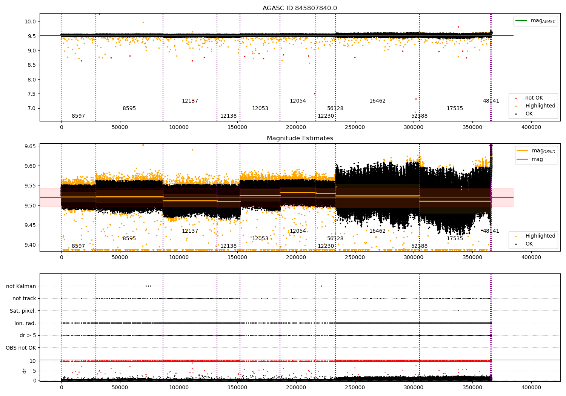566x396 pixels.
Task: Select the 'Sat. pixel.' axis label
Action: pos(23,311)
